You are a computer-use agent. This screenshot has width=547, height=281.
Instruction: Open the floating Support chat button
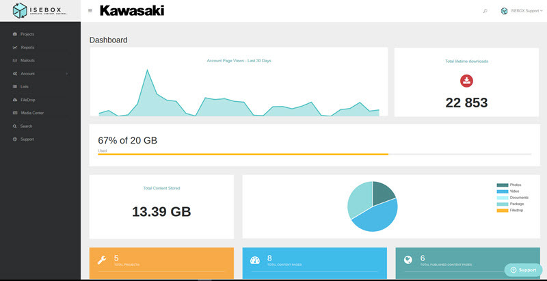coord(523,270)
